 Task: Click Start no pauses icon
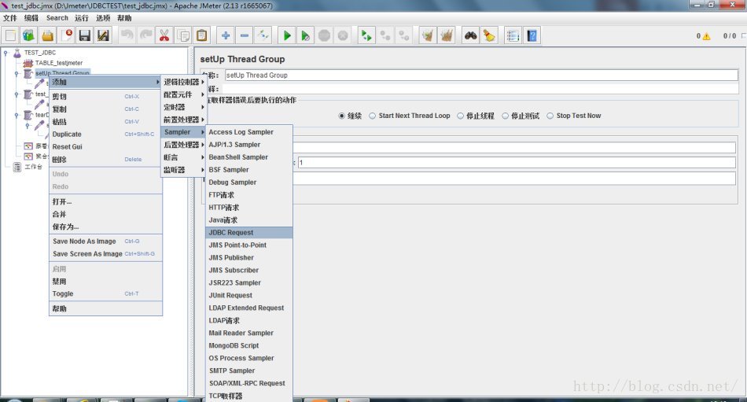(305, 35)
